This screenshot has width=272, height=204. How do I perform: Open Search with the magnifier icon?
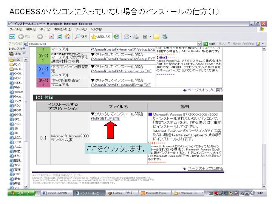coord(81,37)
